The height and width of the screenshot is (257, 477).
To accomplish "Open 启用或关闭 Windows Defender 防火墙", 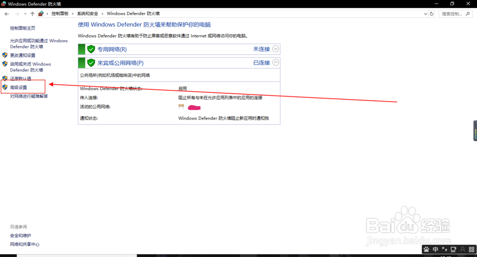I will click(31, 67).
